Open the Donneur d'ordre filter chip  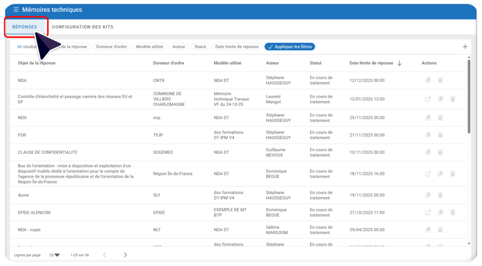click(112, 47)
